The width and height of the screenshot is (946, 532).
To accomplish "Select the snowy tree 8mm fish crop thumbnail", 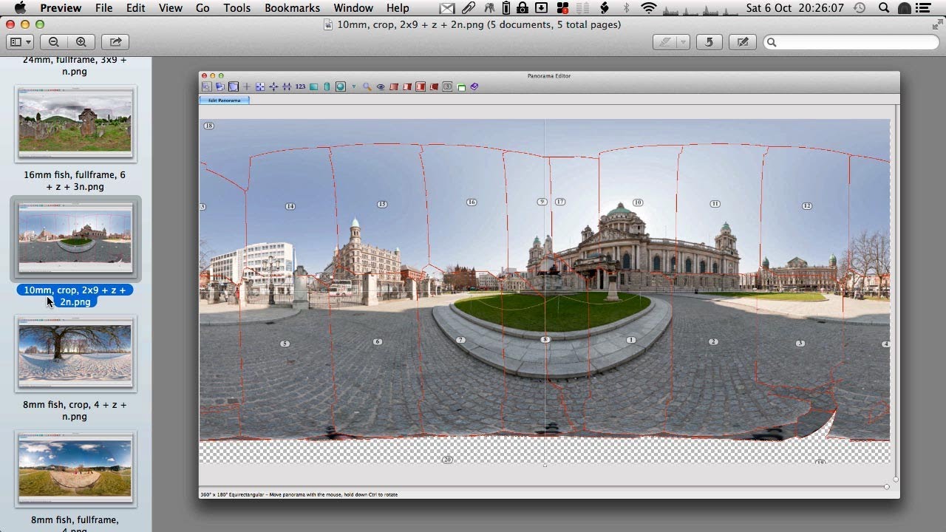I will pyautogui.click(x=75, y=353).
